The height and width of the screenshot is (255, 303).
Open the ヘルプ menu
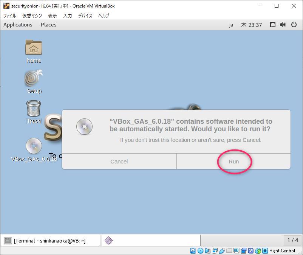104,16
